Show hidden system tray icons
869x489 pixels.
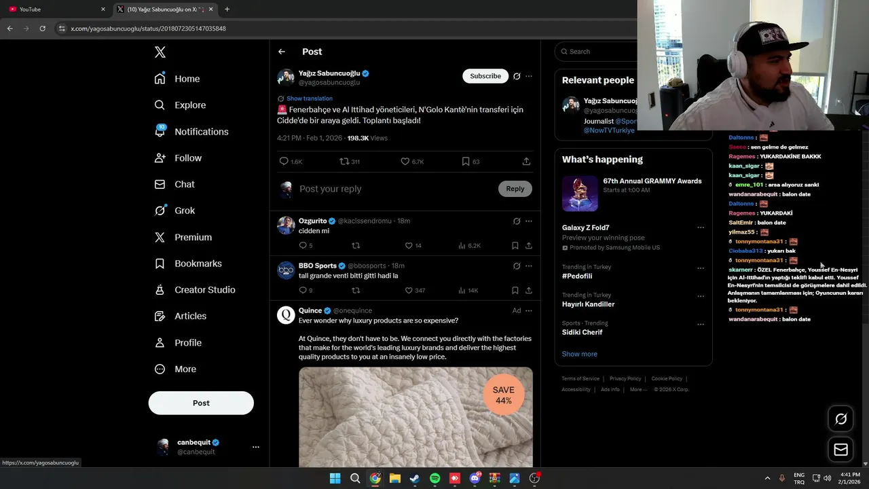(767, 478)
